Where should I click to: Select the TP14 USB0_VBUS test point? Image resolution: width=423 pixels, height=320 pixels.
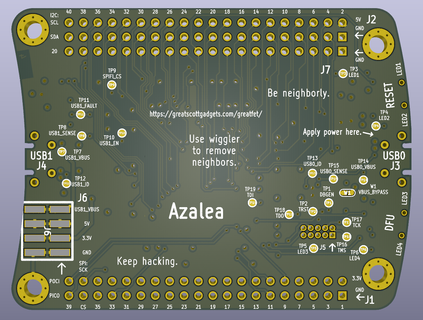point(363,179)
